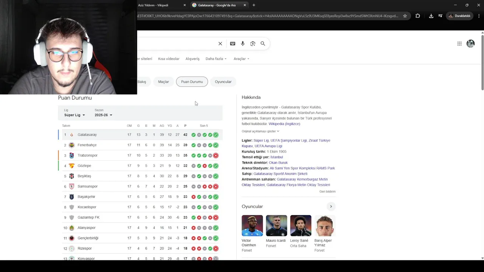Image resolution: width=484 pixels, height=272 pixels.
Task: Click the Samsunspor team logo
Action: coord(71,186)
